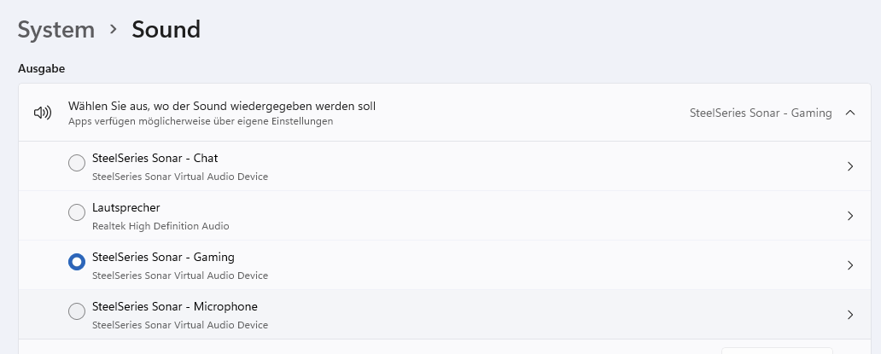Click the Lautsprecher device name
The width and height of the screenshot is (881, 354).
tap(125, 208)
